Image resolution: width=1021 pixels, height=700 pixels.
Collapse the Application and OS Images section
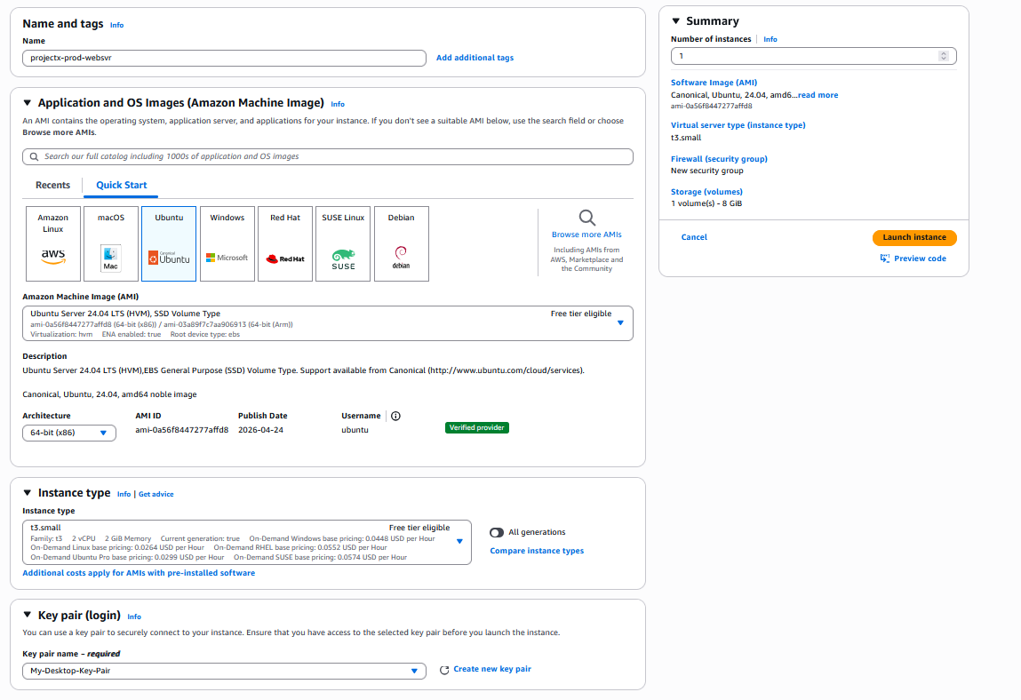click(28, 103)
